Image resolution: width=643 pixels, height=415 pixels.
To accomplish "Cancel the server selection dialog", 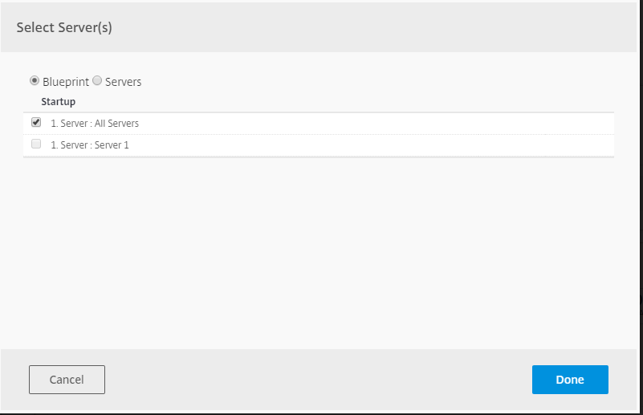I will 67,380.
